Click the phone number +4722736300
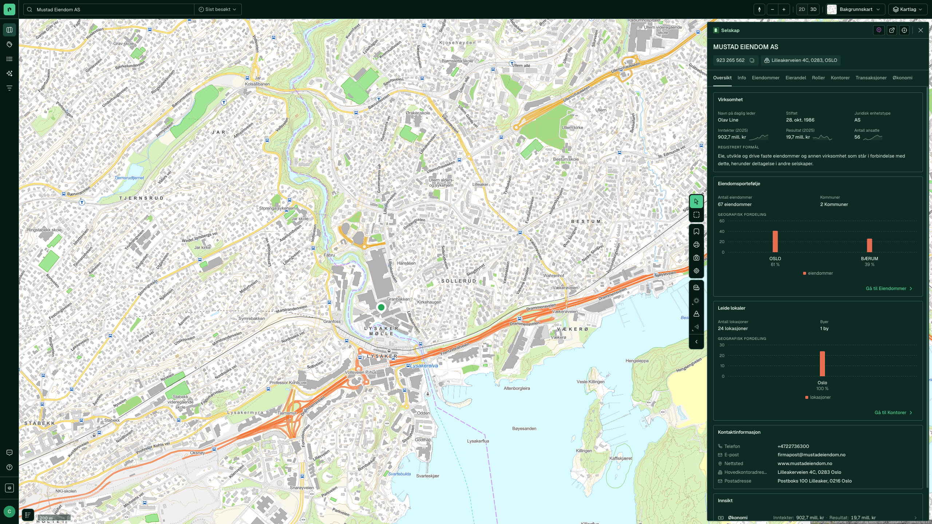932x524 pixels. (793, 446)
